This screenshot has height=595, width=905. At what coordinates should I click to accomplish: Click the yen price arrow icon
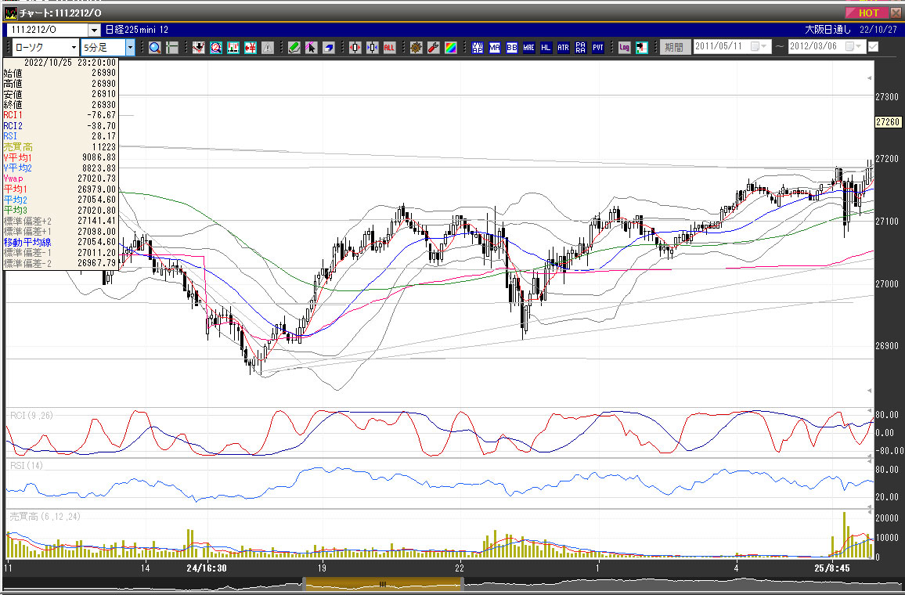click(x=251, y=47)
